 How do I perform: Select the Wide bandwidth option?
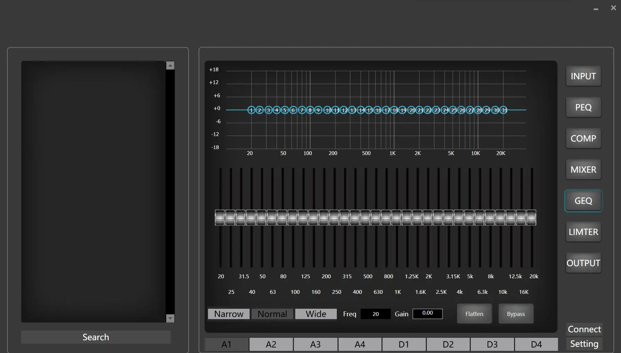pos(316,314)
